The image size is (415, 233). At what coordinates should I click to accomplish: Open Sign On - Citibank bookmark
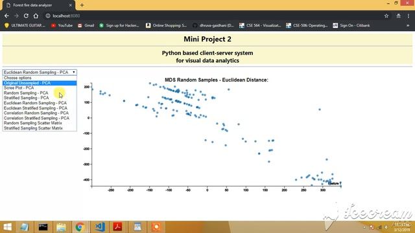click(x=351, y=25)
